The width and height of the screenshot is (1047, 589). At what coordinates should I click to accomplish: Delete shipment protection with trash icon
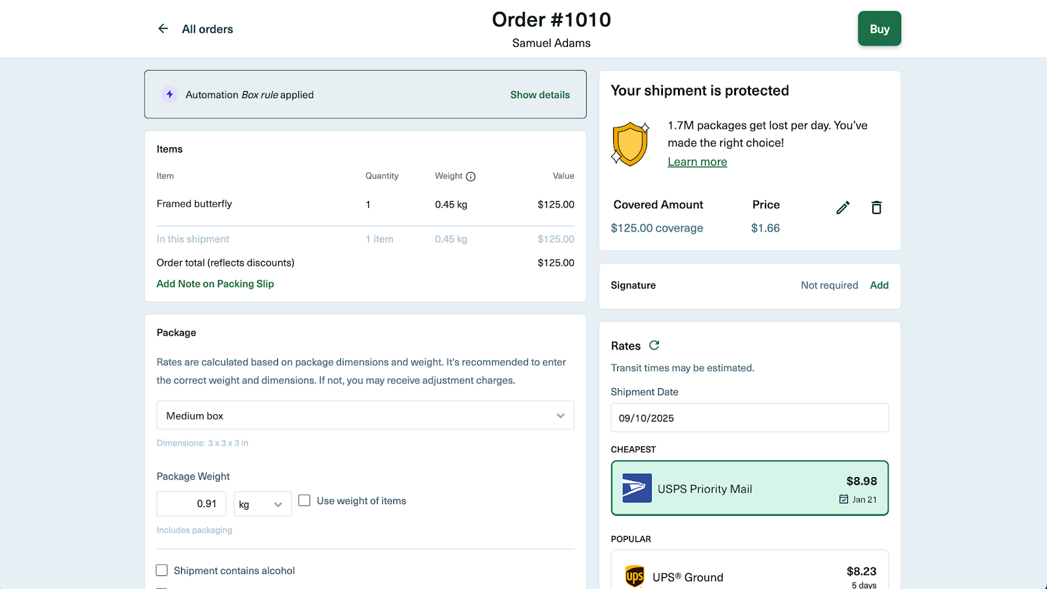(x=876, y=208)
